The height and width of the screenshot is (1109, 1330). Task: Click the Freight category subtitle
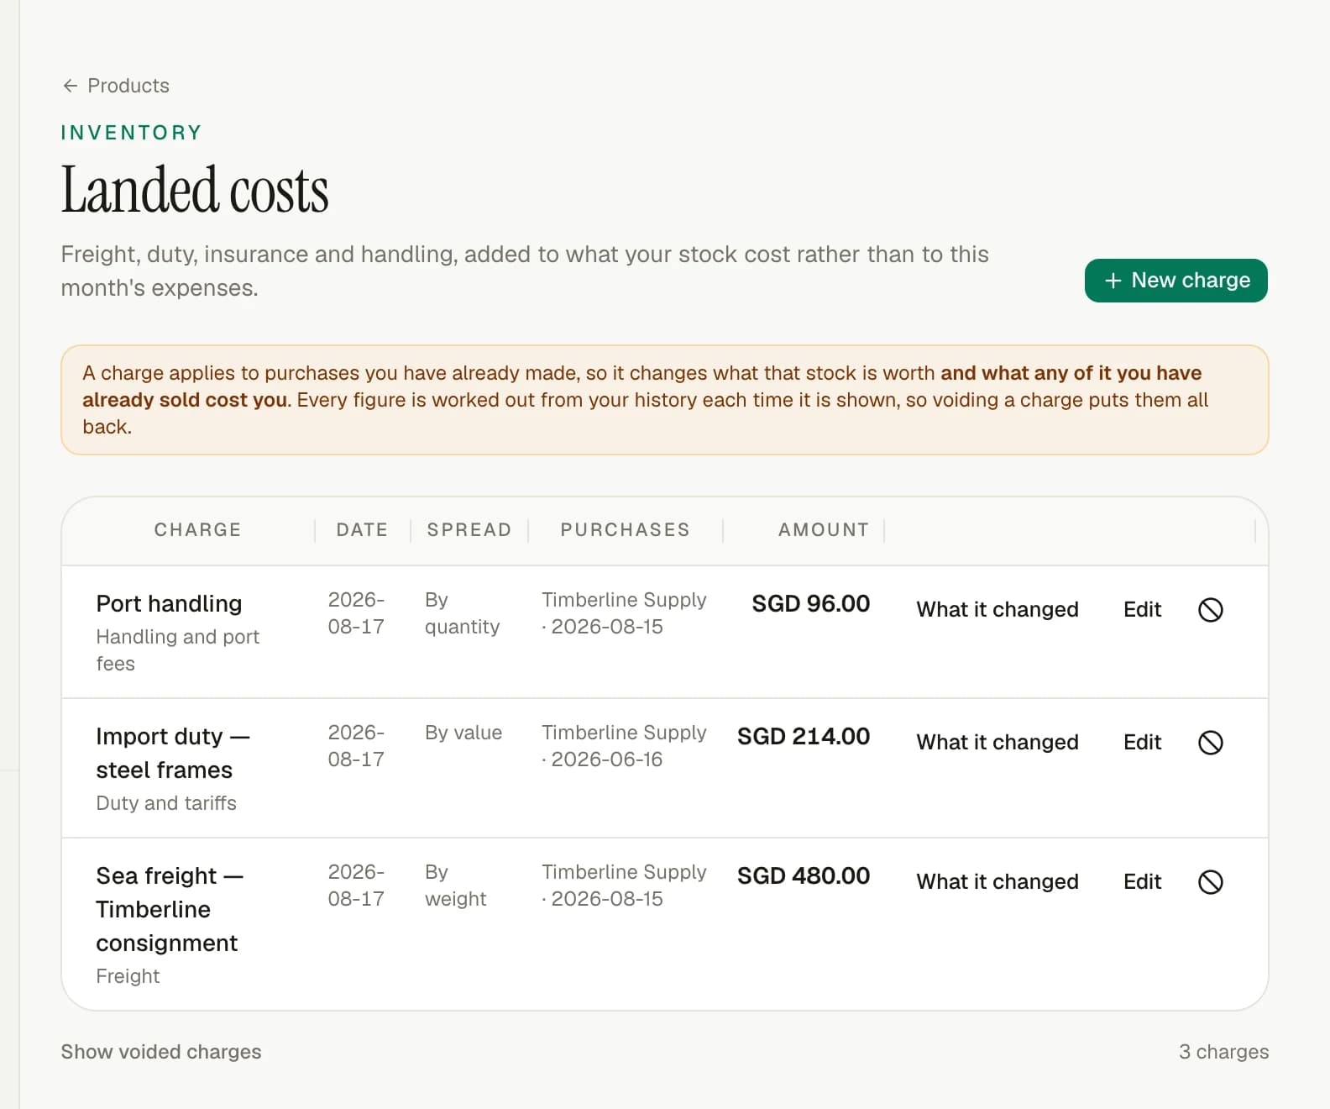coord(128,976)
